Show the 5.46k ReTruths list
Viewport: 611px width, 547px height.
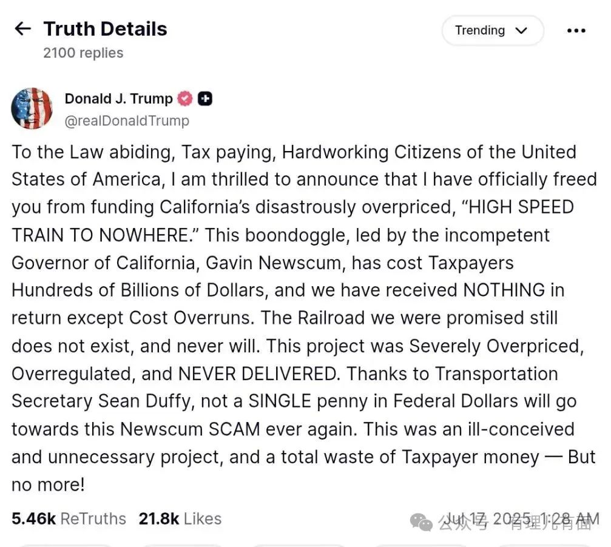(69, 518)
